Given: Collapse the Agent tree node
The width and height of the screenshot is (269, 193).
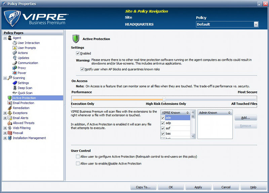Looking at the screenshot, I should [x=5, y=38].
